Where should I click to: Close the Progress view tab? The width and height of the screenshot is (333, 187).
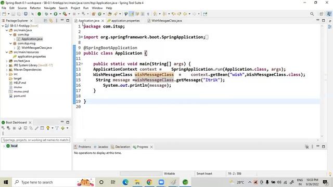pos(151,147)
